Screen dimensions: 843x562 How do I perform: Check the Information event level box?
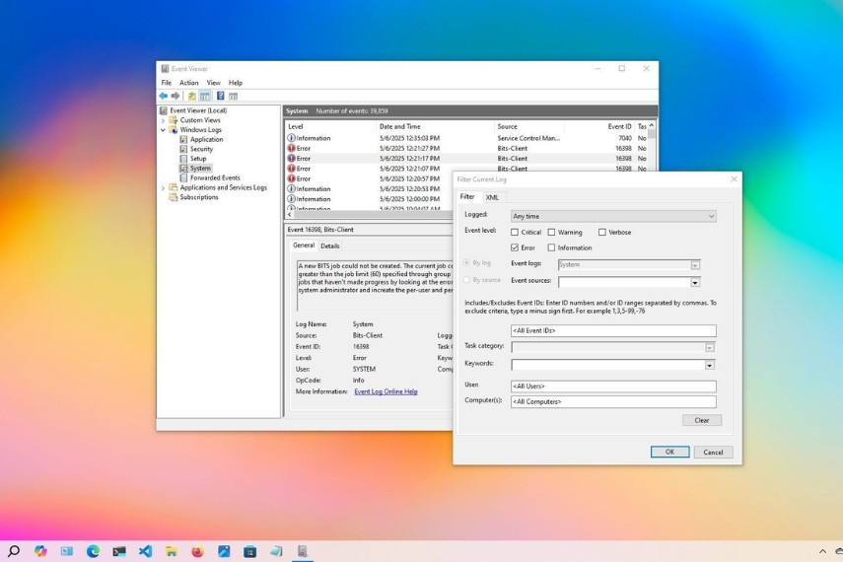[551, 247]
